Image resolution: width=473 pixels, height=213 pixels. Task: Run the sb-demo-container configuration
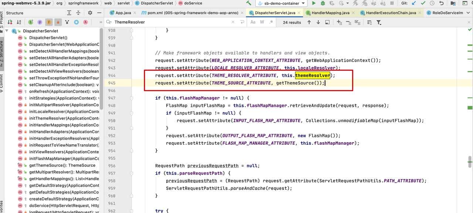314,3
